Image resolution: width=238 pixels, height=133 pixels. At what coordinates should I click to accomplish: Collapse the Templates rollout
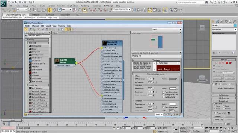coord(156,60)
